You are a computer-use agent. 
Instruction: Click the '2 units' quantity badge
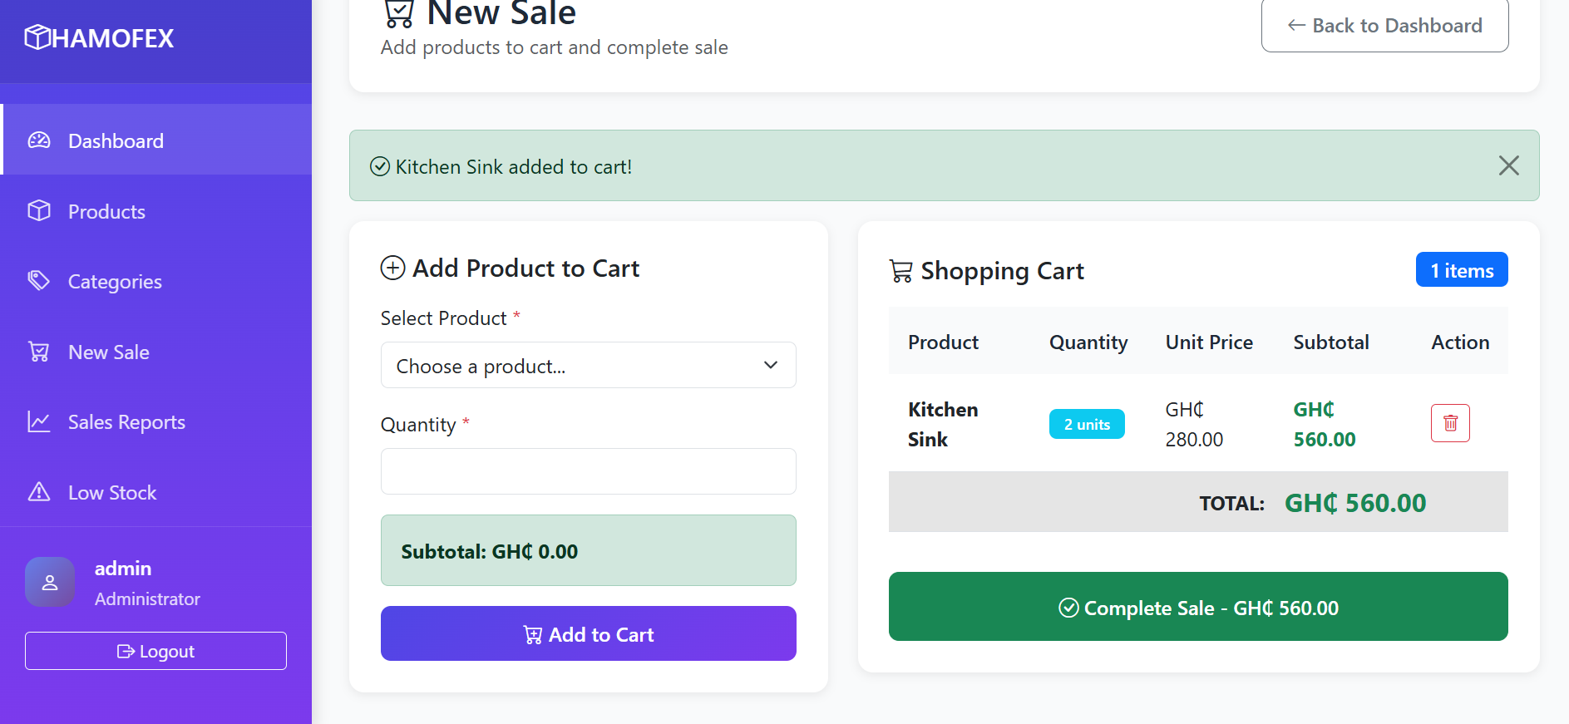[x=1087, y=423]
